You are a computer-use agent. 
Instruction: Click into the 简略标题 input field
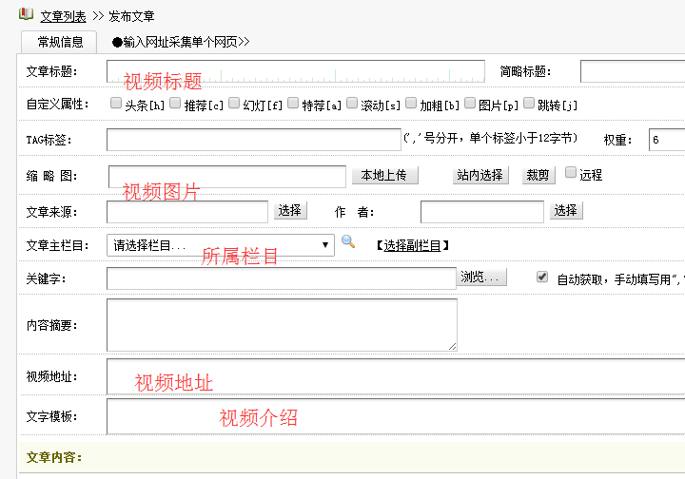tap(633, 71)
